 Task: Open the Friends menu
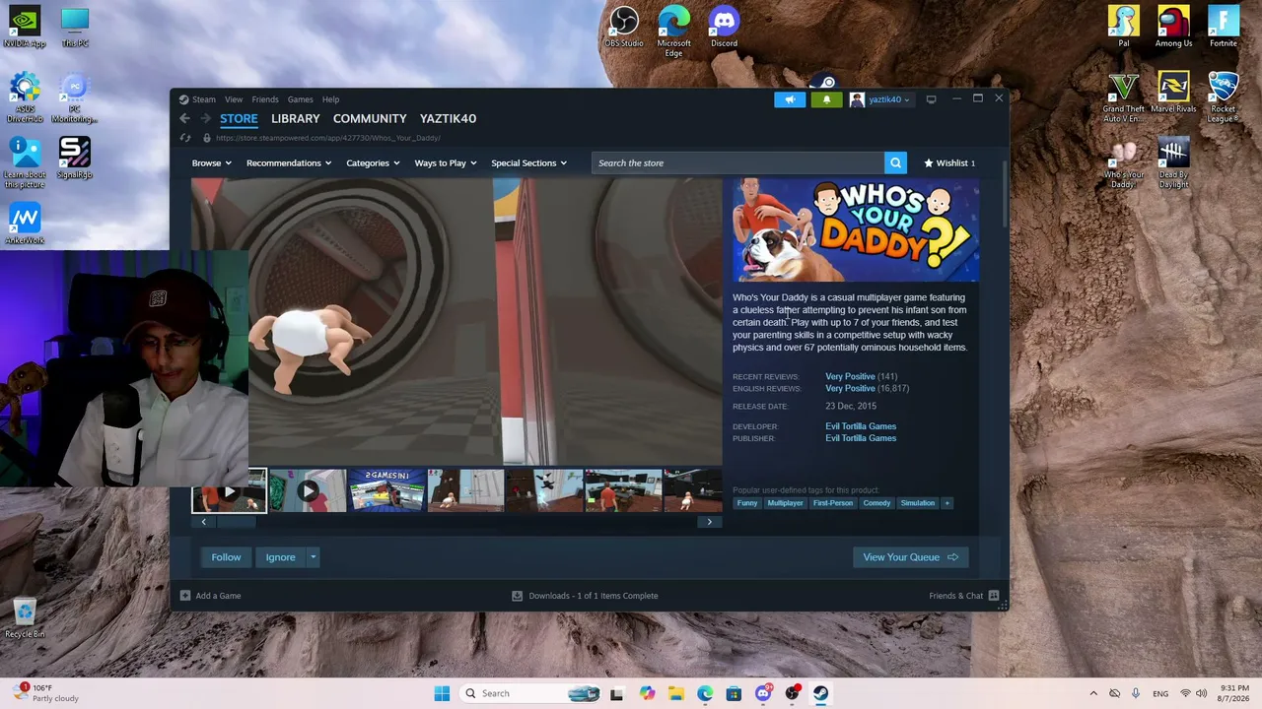pyautogui.click(x=265, y=99)
